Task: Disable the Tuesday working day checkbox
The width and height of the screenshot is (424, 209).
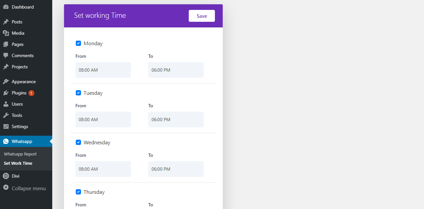Action: pos(78,93)
